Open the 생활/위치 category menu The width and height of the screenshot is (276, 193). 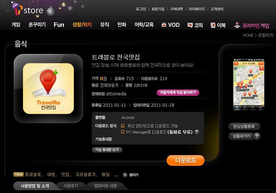point(82,25)
